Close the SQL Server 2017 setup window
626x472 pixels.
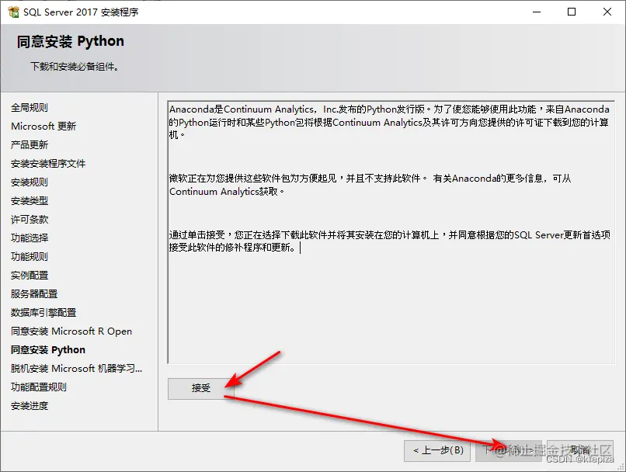607,12
